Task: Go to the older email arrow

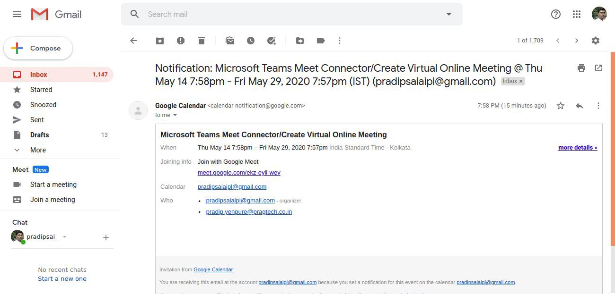Action: click(x=577, y=41)
